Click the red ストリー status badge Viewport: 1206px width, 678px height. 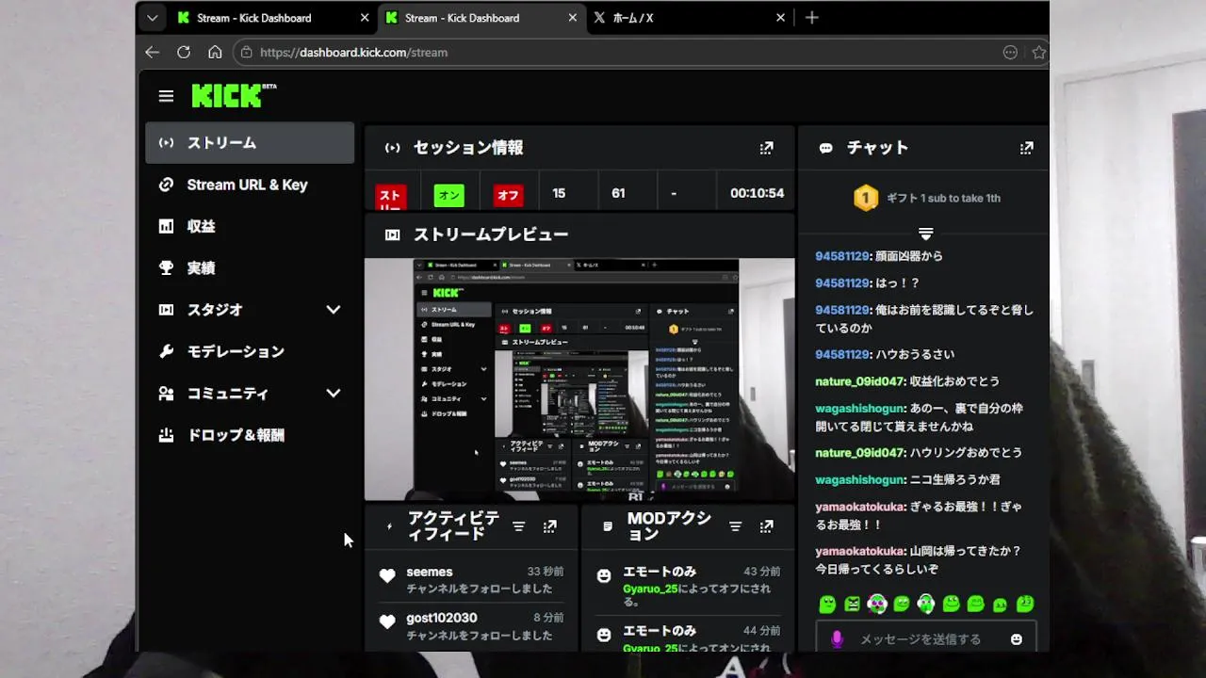pos(391,197)
